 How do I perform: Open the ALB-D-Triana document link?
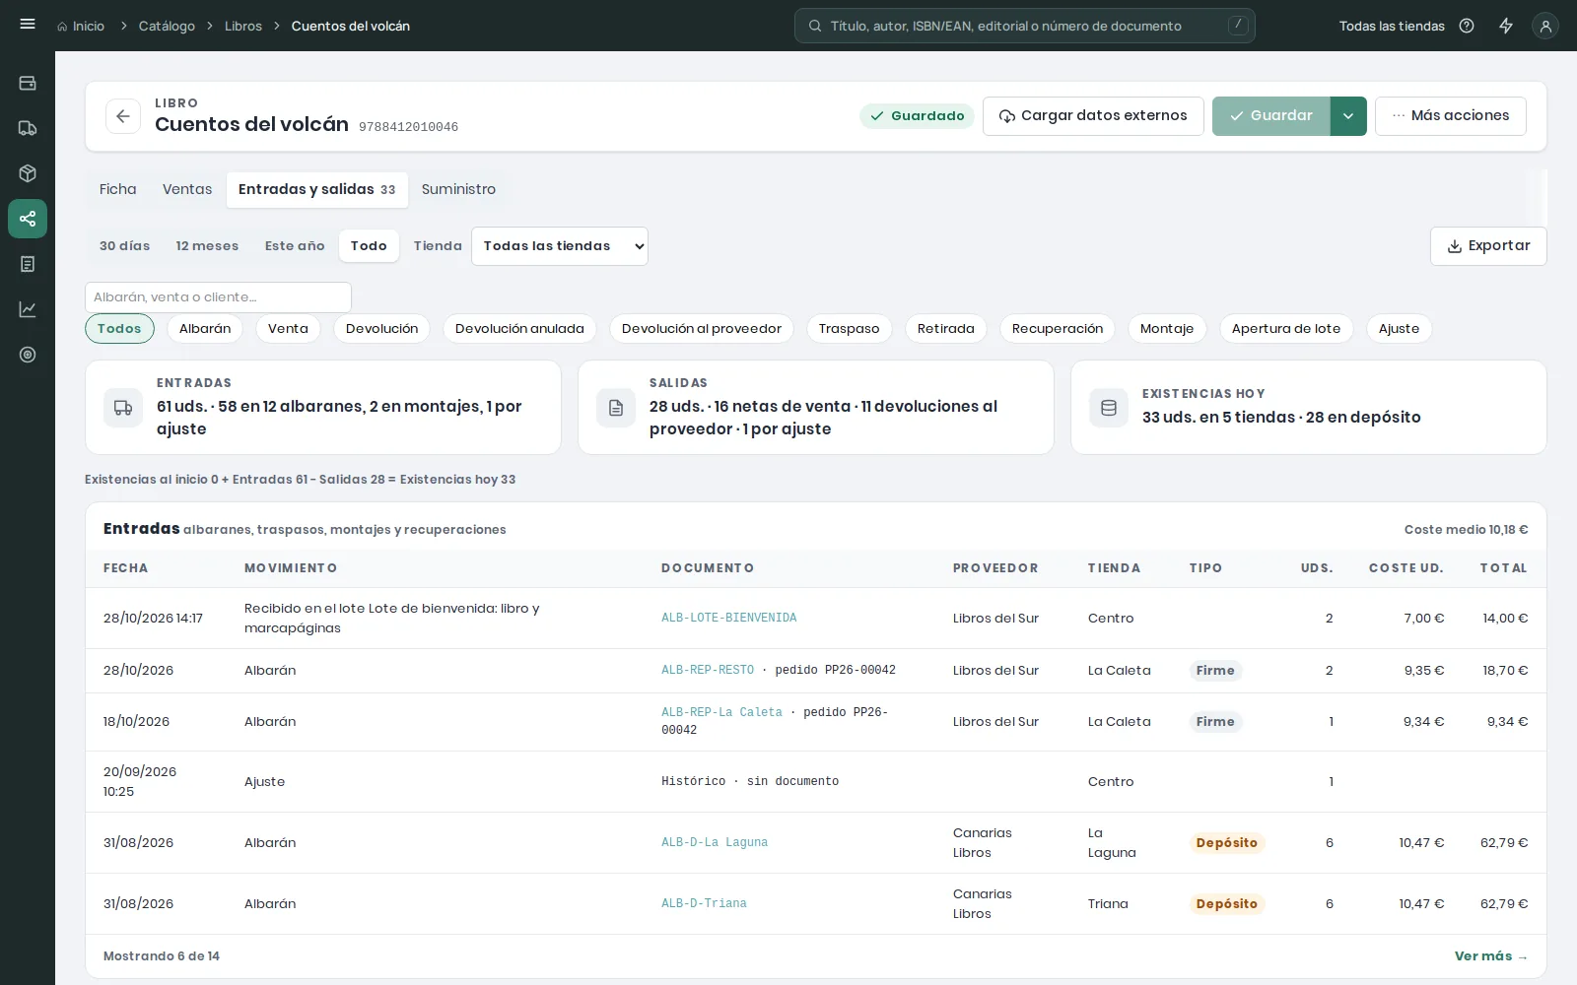[x=704, y=904]
